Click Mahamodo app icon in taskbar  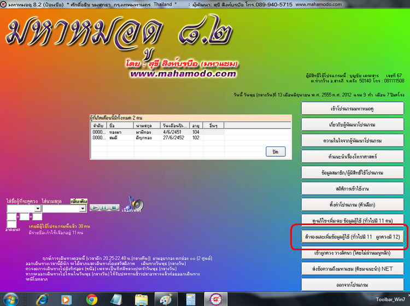tap(216, 299)
